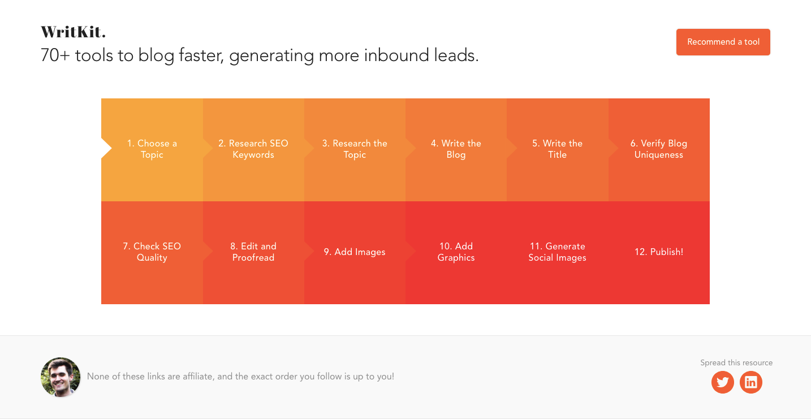The image size is (811, 419).
Task: Open step 1. Choose a Topic
Action: click(x=152, y=149)
